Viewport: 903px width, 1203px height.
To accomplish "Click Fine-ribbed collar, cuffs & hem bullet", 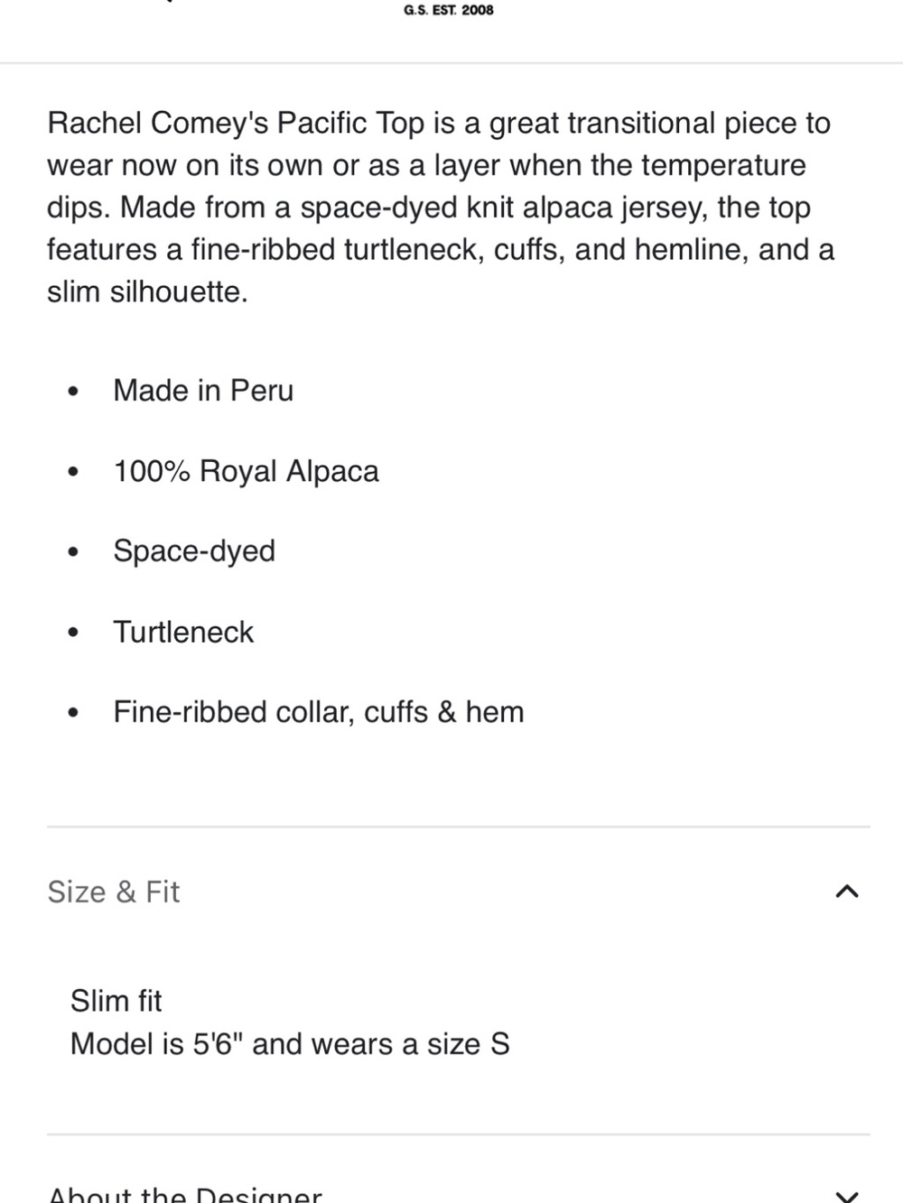I will coord(319,712).
